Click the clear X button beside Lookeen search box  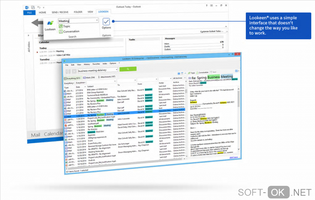click(74, 71)
